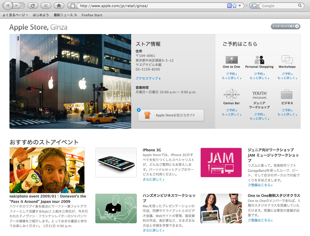Click ご登録はこちら under JAM workshop

(x=260, y=185)
